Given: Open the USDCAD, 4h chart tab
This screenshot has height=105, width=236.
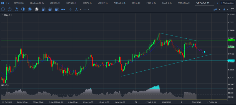Looking at the screenshot, I should pyautogui.click(x=55, y=3).
